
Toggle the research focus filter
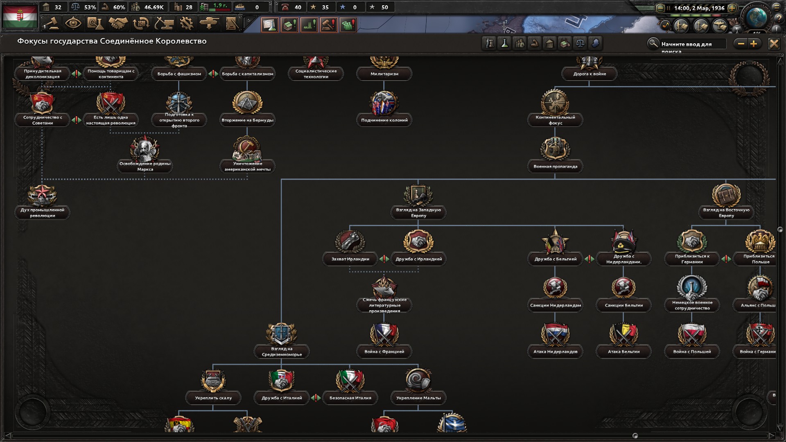tap(505, 43)
